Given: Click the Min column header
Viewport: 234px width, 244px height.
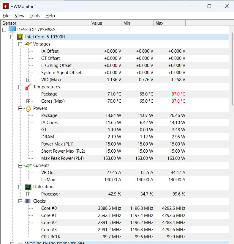Looking at the screenshot, I should 137,23.
